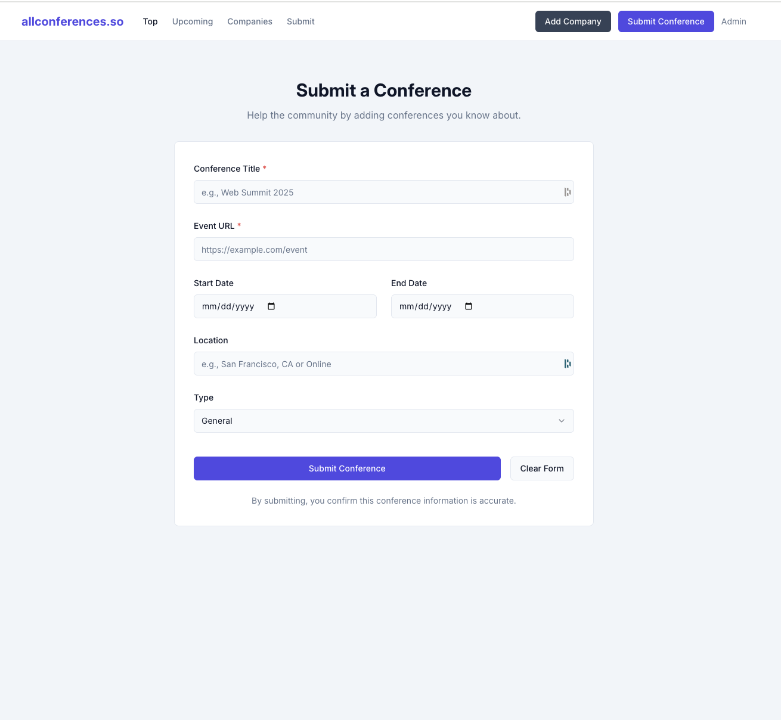This screenshot has width=781, height=720.
Task: Click the autofill icon in Location field
Action: 567,364
